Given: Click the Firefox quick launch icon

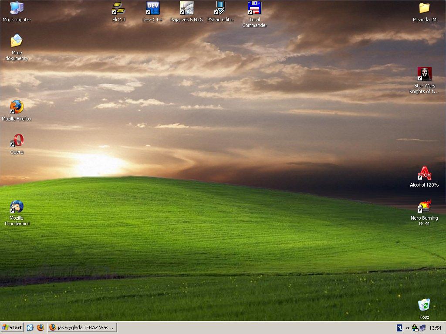Looking at the screenshot, I should click(x=41, y=327).
